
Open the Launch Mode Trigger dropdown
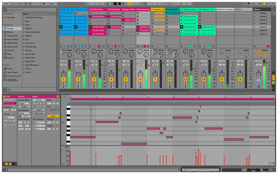pyautogui.click(x=24, y=103)
